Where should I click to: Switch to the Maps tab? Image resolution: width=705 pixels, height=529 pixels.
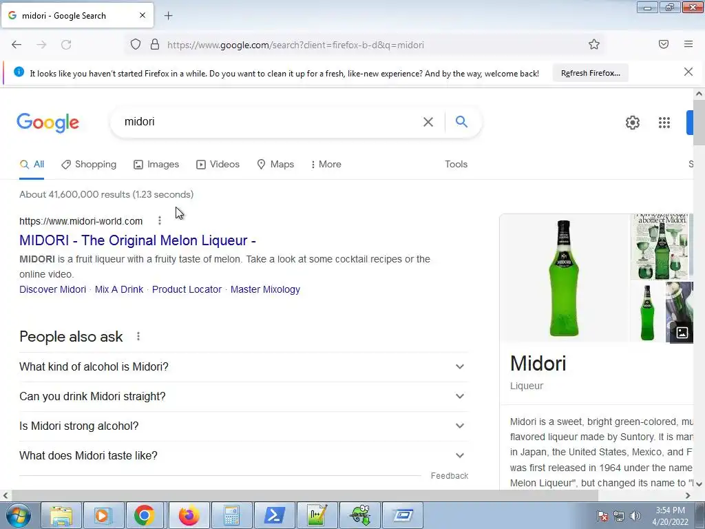[x=275, y=165]
